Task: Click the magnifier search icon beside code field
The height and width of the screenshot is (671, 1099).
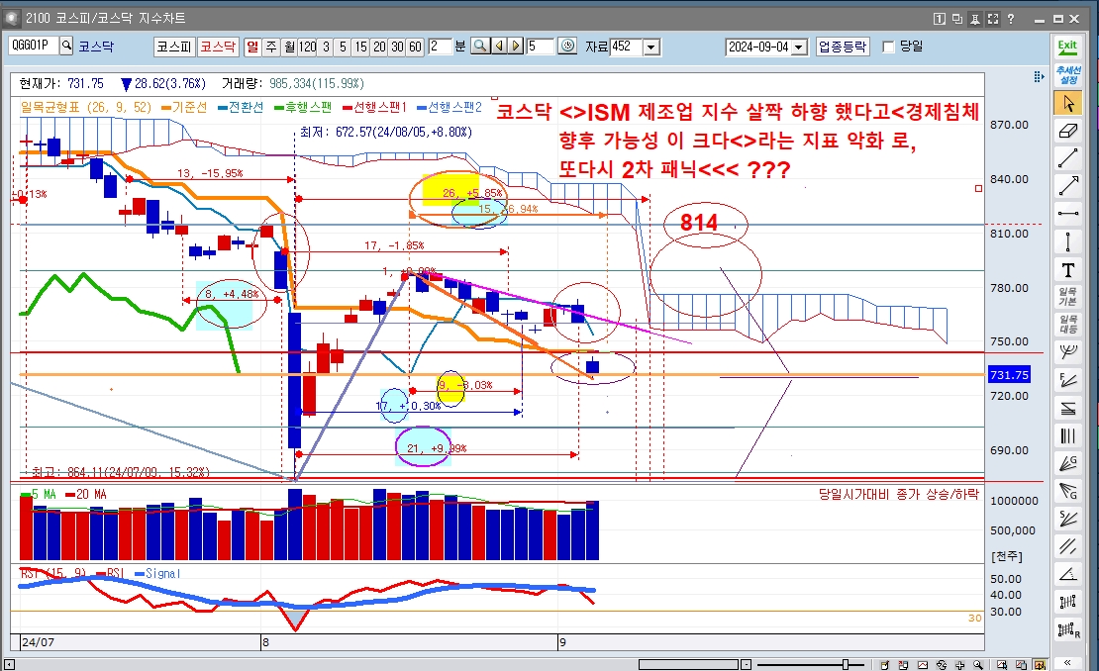Action: pos(66,46)
